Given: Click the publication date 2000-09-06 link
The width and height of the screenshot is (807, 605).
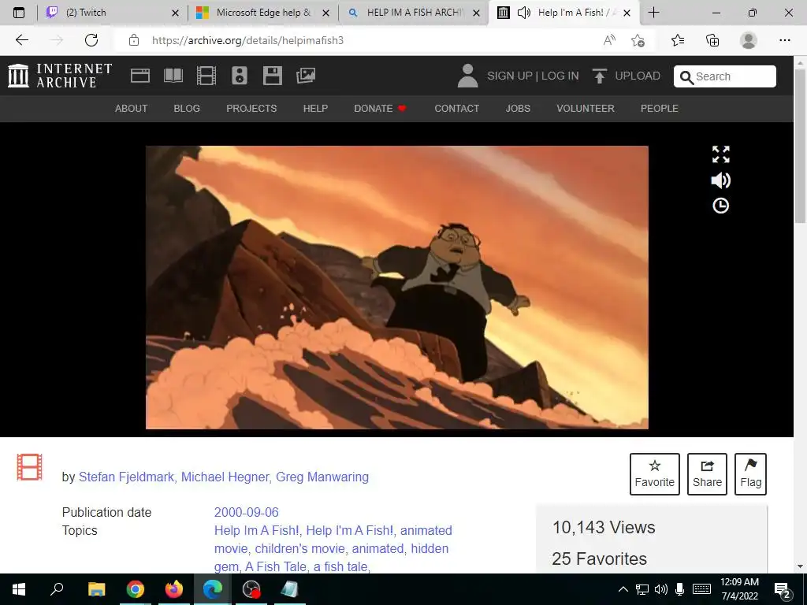Looking at the screenshot, I should (247, 512).
